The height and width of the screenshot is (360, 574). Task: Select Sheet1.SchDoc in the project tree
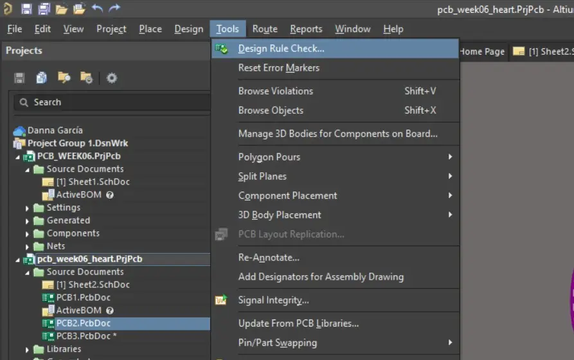[x=93, y=182]
